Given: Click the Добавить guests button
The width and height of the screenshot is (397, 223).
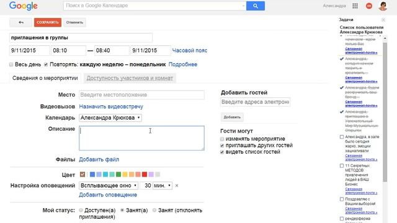Looking at the screenshot, I should click(x=232, y=117).
